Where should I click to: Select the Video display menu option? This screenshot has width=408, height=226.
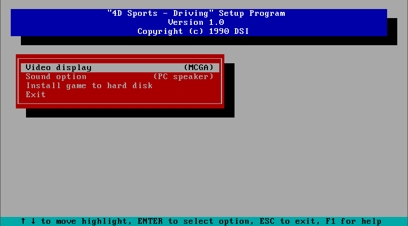click(x=120, y=68)
